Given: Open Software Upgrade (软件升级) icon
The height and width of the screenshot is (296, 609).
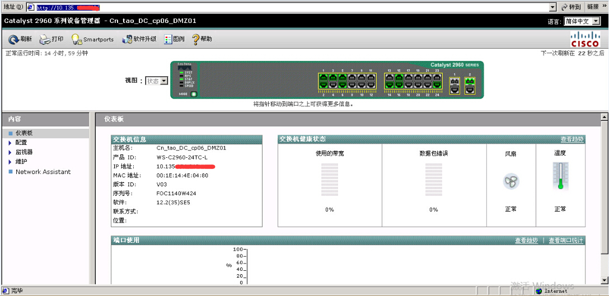Looking at the screenshot, I should (127, 39).
